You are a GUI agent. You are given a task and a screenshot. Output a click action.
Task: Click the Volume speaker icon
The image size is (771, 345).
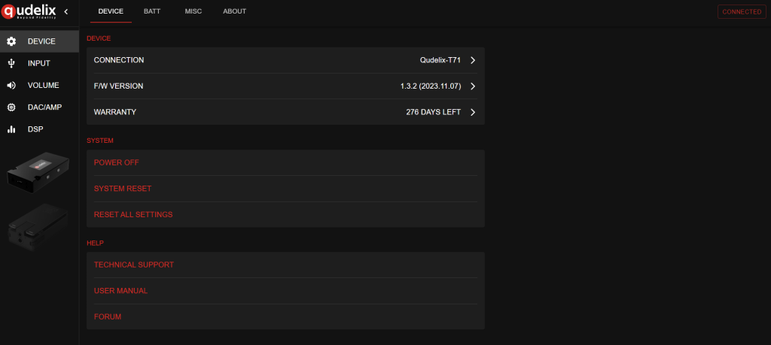(11, 86)
